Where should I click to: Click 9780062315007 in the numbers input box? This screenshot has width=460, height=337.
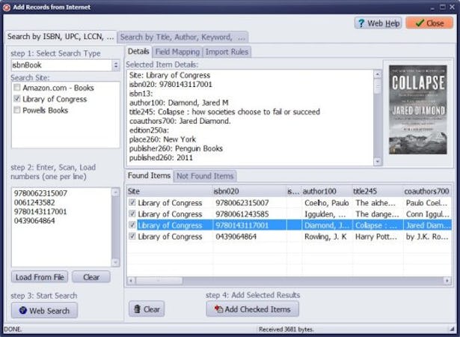40,193
